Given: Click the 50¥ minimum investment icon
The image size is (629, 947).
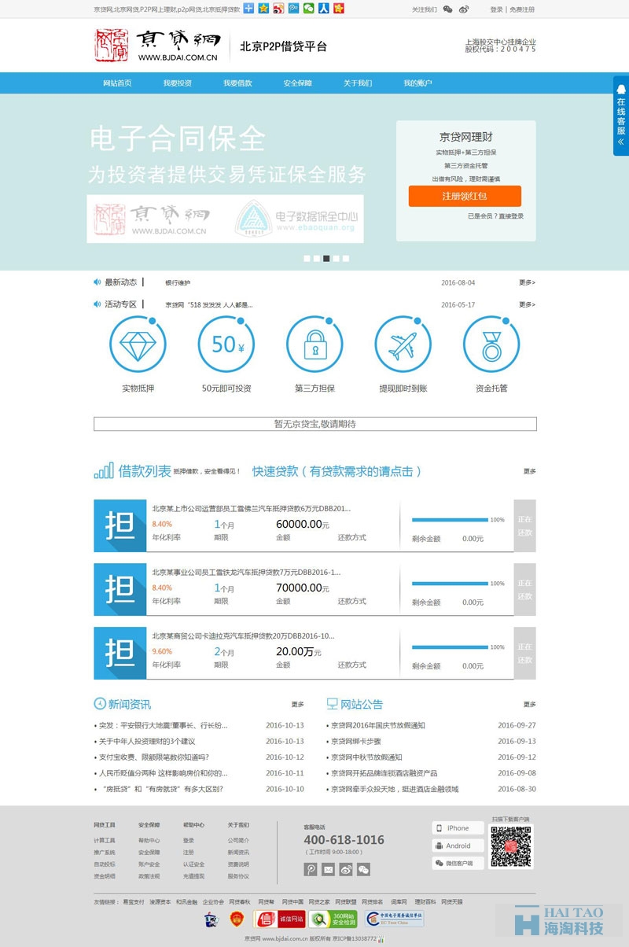Looking at the screenshot, I should click(226, 344).
